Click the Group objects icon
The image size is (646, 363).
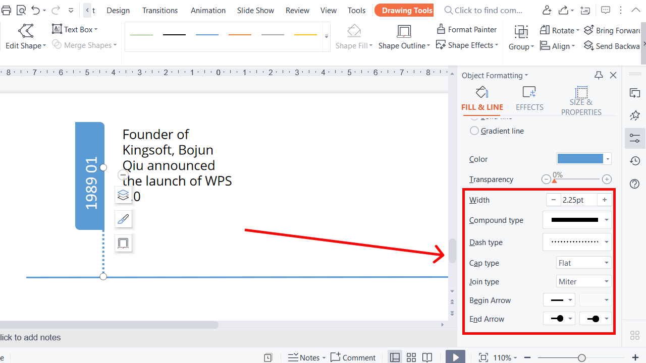click(521, 32)
